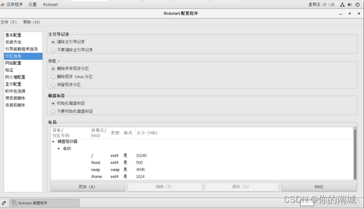
Task: Select the / ext4 10240 partition row
Action: pos(202,156)
